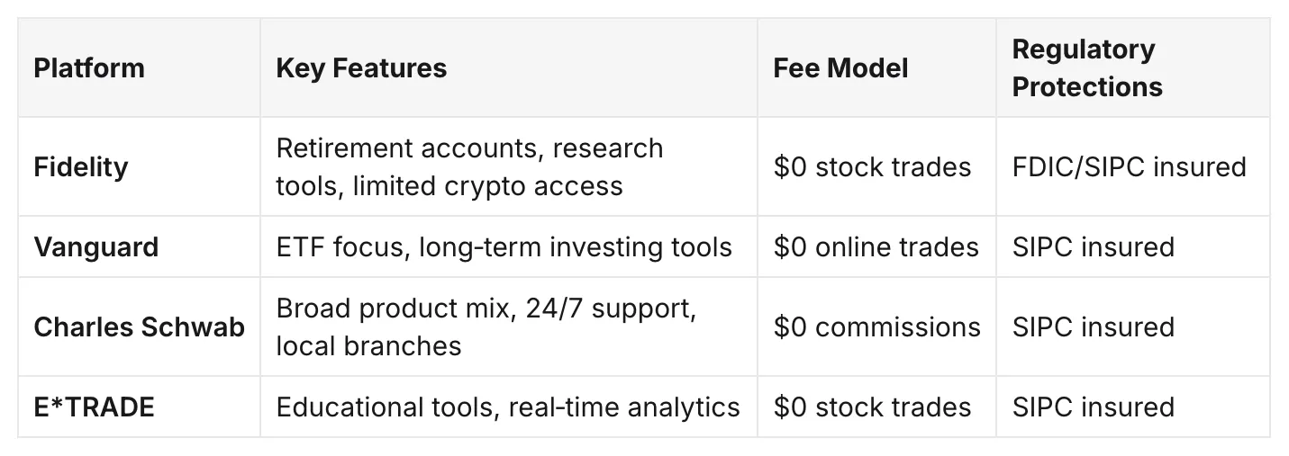This screenshot has width=1289, height=456.
Task: Select the E*TRADE platform name
Action: [95, 407]
